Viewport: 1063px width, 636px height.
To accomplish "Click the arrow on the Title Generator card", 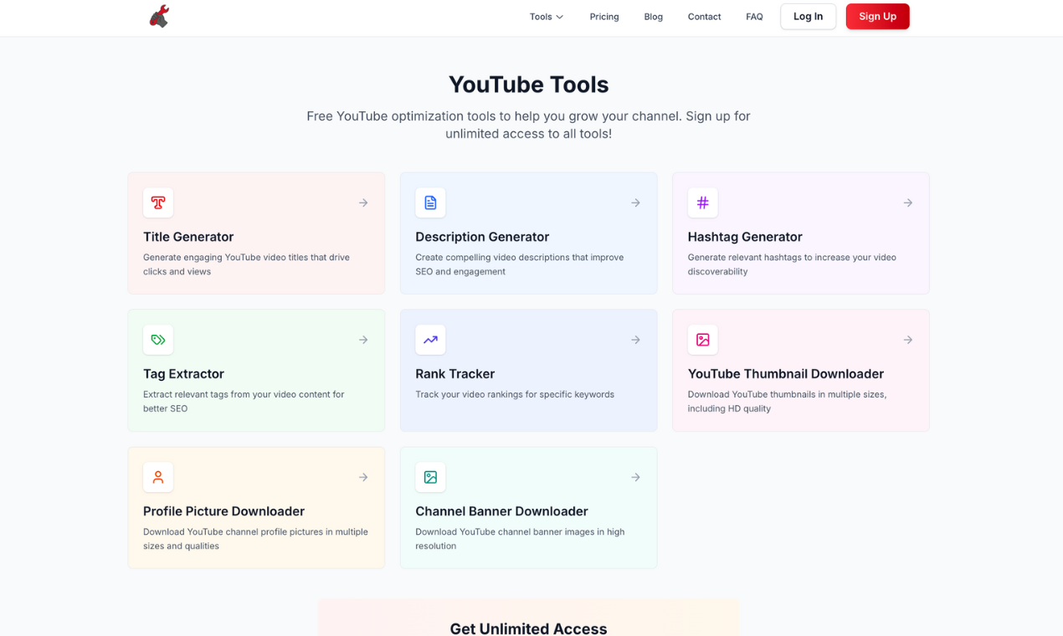I will [363, 203].
